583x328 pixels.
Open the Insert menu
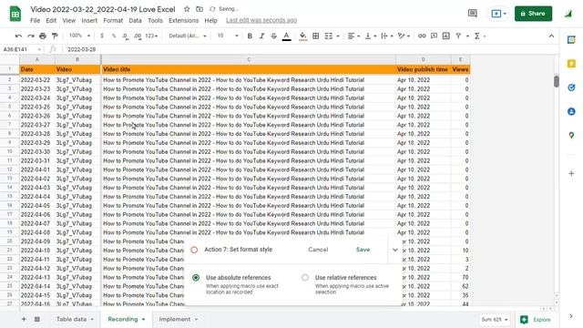[x=89, y=20]
